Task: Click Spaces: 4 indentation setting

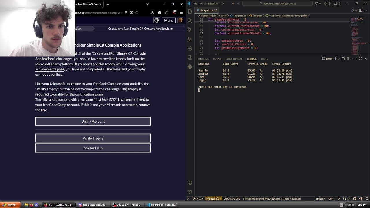Action: pos(321,199)
